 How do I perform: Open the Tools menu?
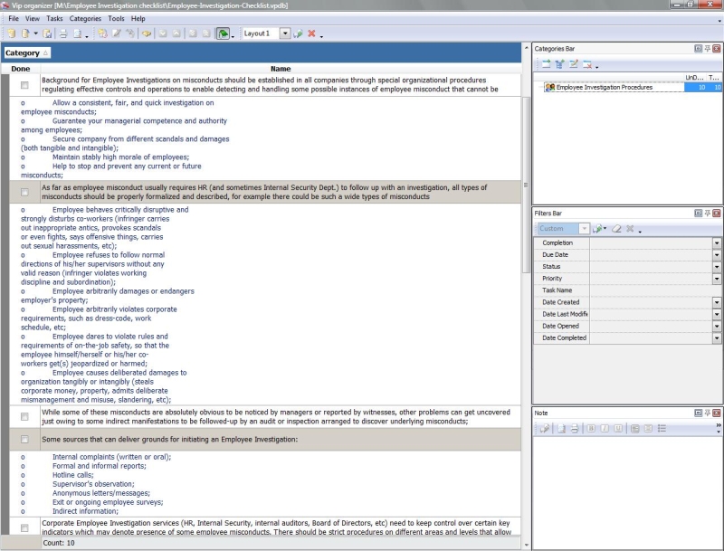click(116, 18)
